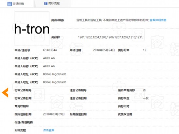The width and height of the screenshot is (179, 134).
Task: Click the goods/services description text
Action: (113, 20)
